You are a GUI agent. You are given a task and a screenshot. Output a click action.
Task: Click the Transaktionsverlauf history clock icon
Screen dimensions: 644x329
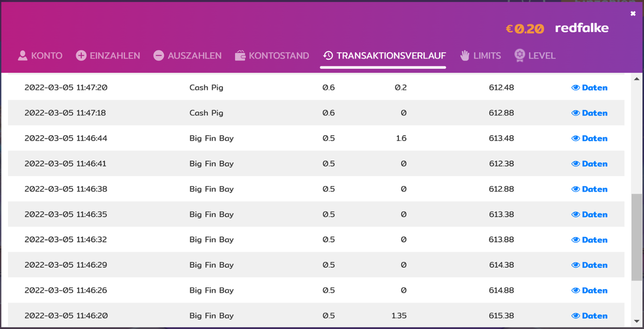[328, 55]
